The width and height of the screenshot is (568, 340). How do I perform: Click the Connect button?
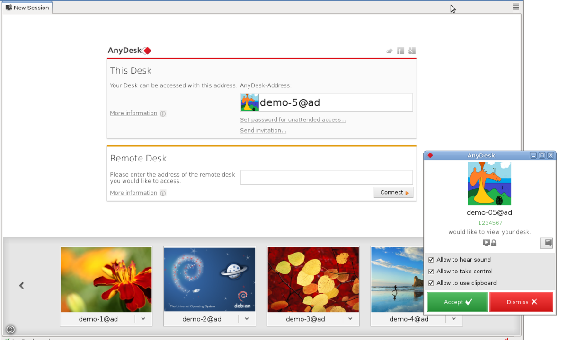tap(394, 193)
